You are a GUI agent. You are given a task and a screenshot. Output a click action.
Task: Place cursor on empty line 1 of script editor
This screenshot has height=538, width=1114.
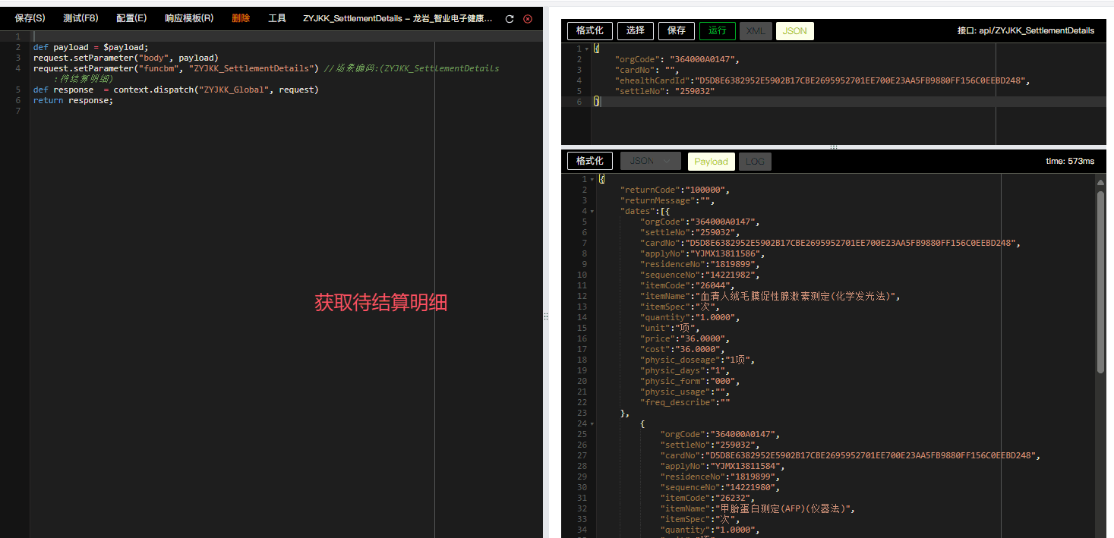pyautogui.click(x=286, y=36)
